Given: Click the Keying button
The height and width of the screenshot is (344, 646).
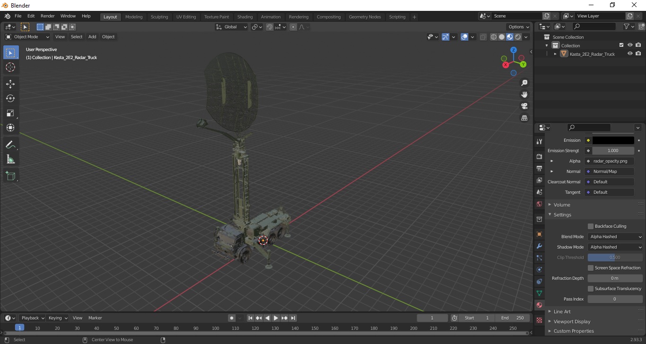Looking at the screenshot, I should (58, 318).
